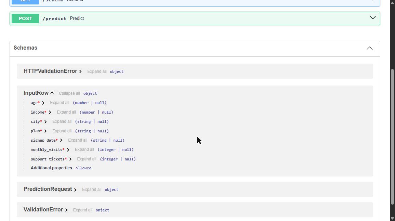Viewport: 395px width, 221px height.
Task: Expand the support_tickets property chevron
Action: point(70,159)
